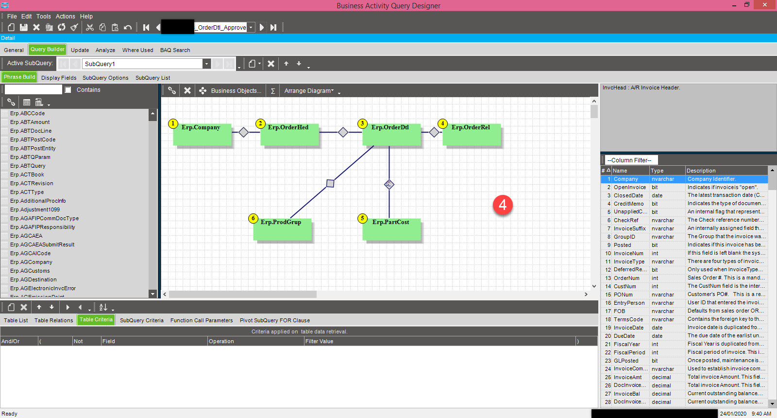Viewport: 777px width, 418px height.
Task: Save the query with the floppy disk icon
Action: (23, 27)
